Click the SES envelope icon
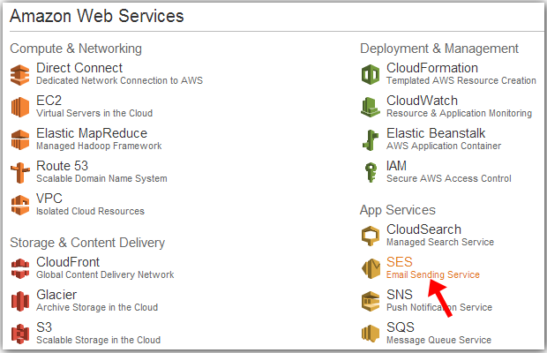The height and width of the screenshot is (353, 547). tap(371, 268)
